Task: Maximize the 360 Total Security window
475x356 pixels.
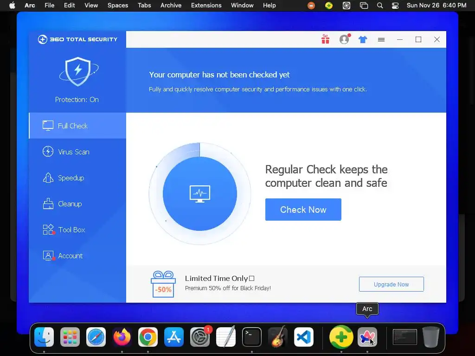Action: tap(418, 39)
